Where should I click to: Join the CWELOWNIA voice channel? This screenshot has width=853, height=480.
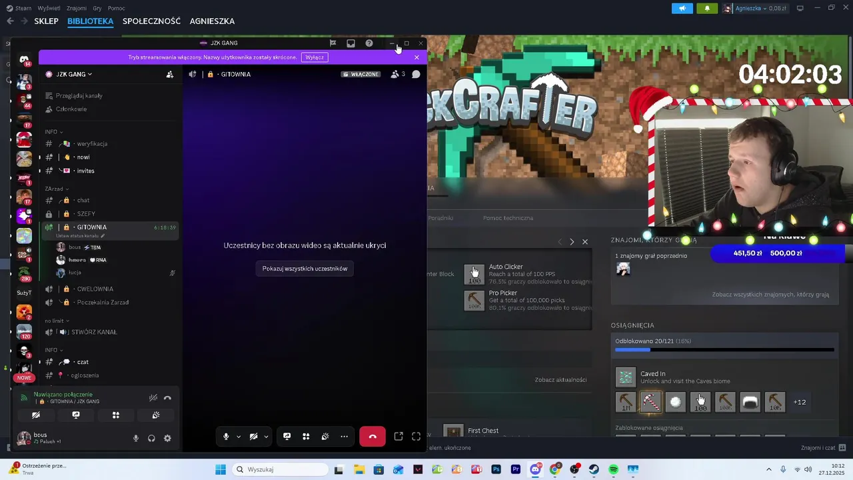(x=94, y=289)
